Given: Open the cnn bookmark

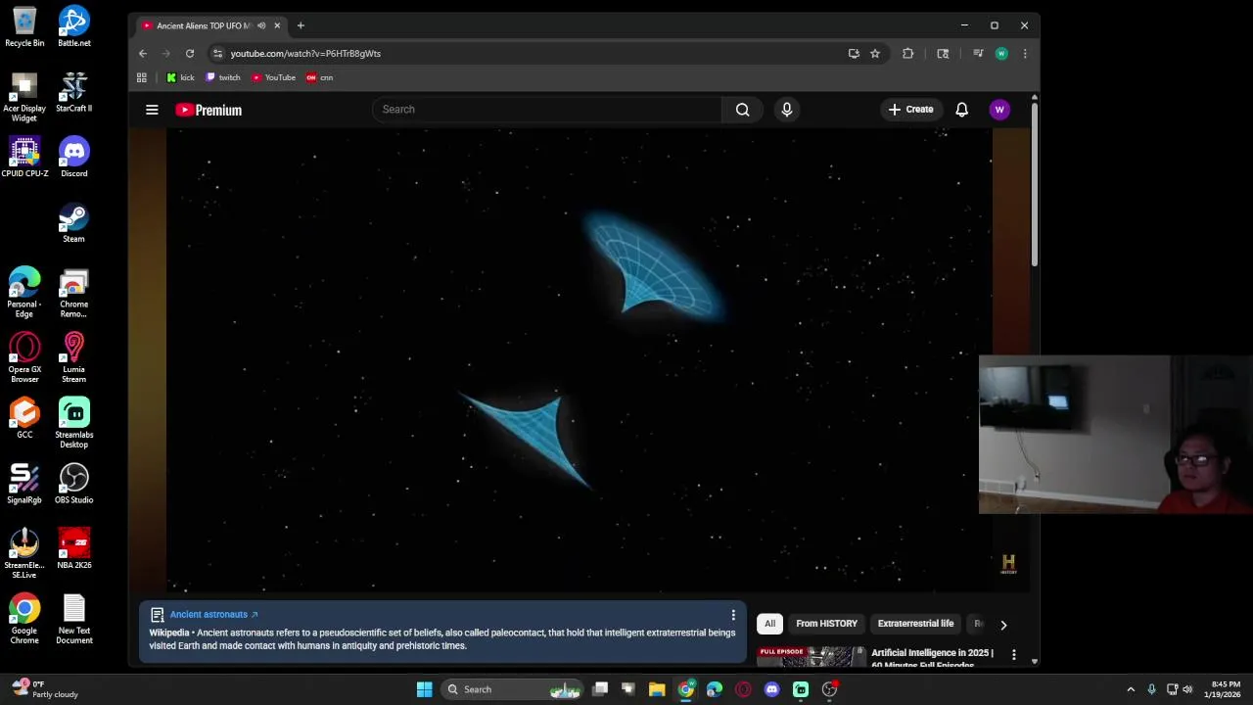Looking at the screenshot, I should pos(319,77).
